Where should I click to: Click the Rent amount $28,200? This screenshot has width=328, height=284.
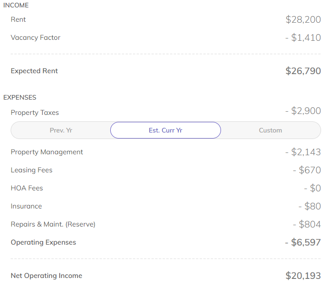coord(303,19)
